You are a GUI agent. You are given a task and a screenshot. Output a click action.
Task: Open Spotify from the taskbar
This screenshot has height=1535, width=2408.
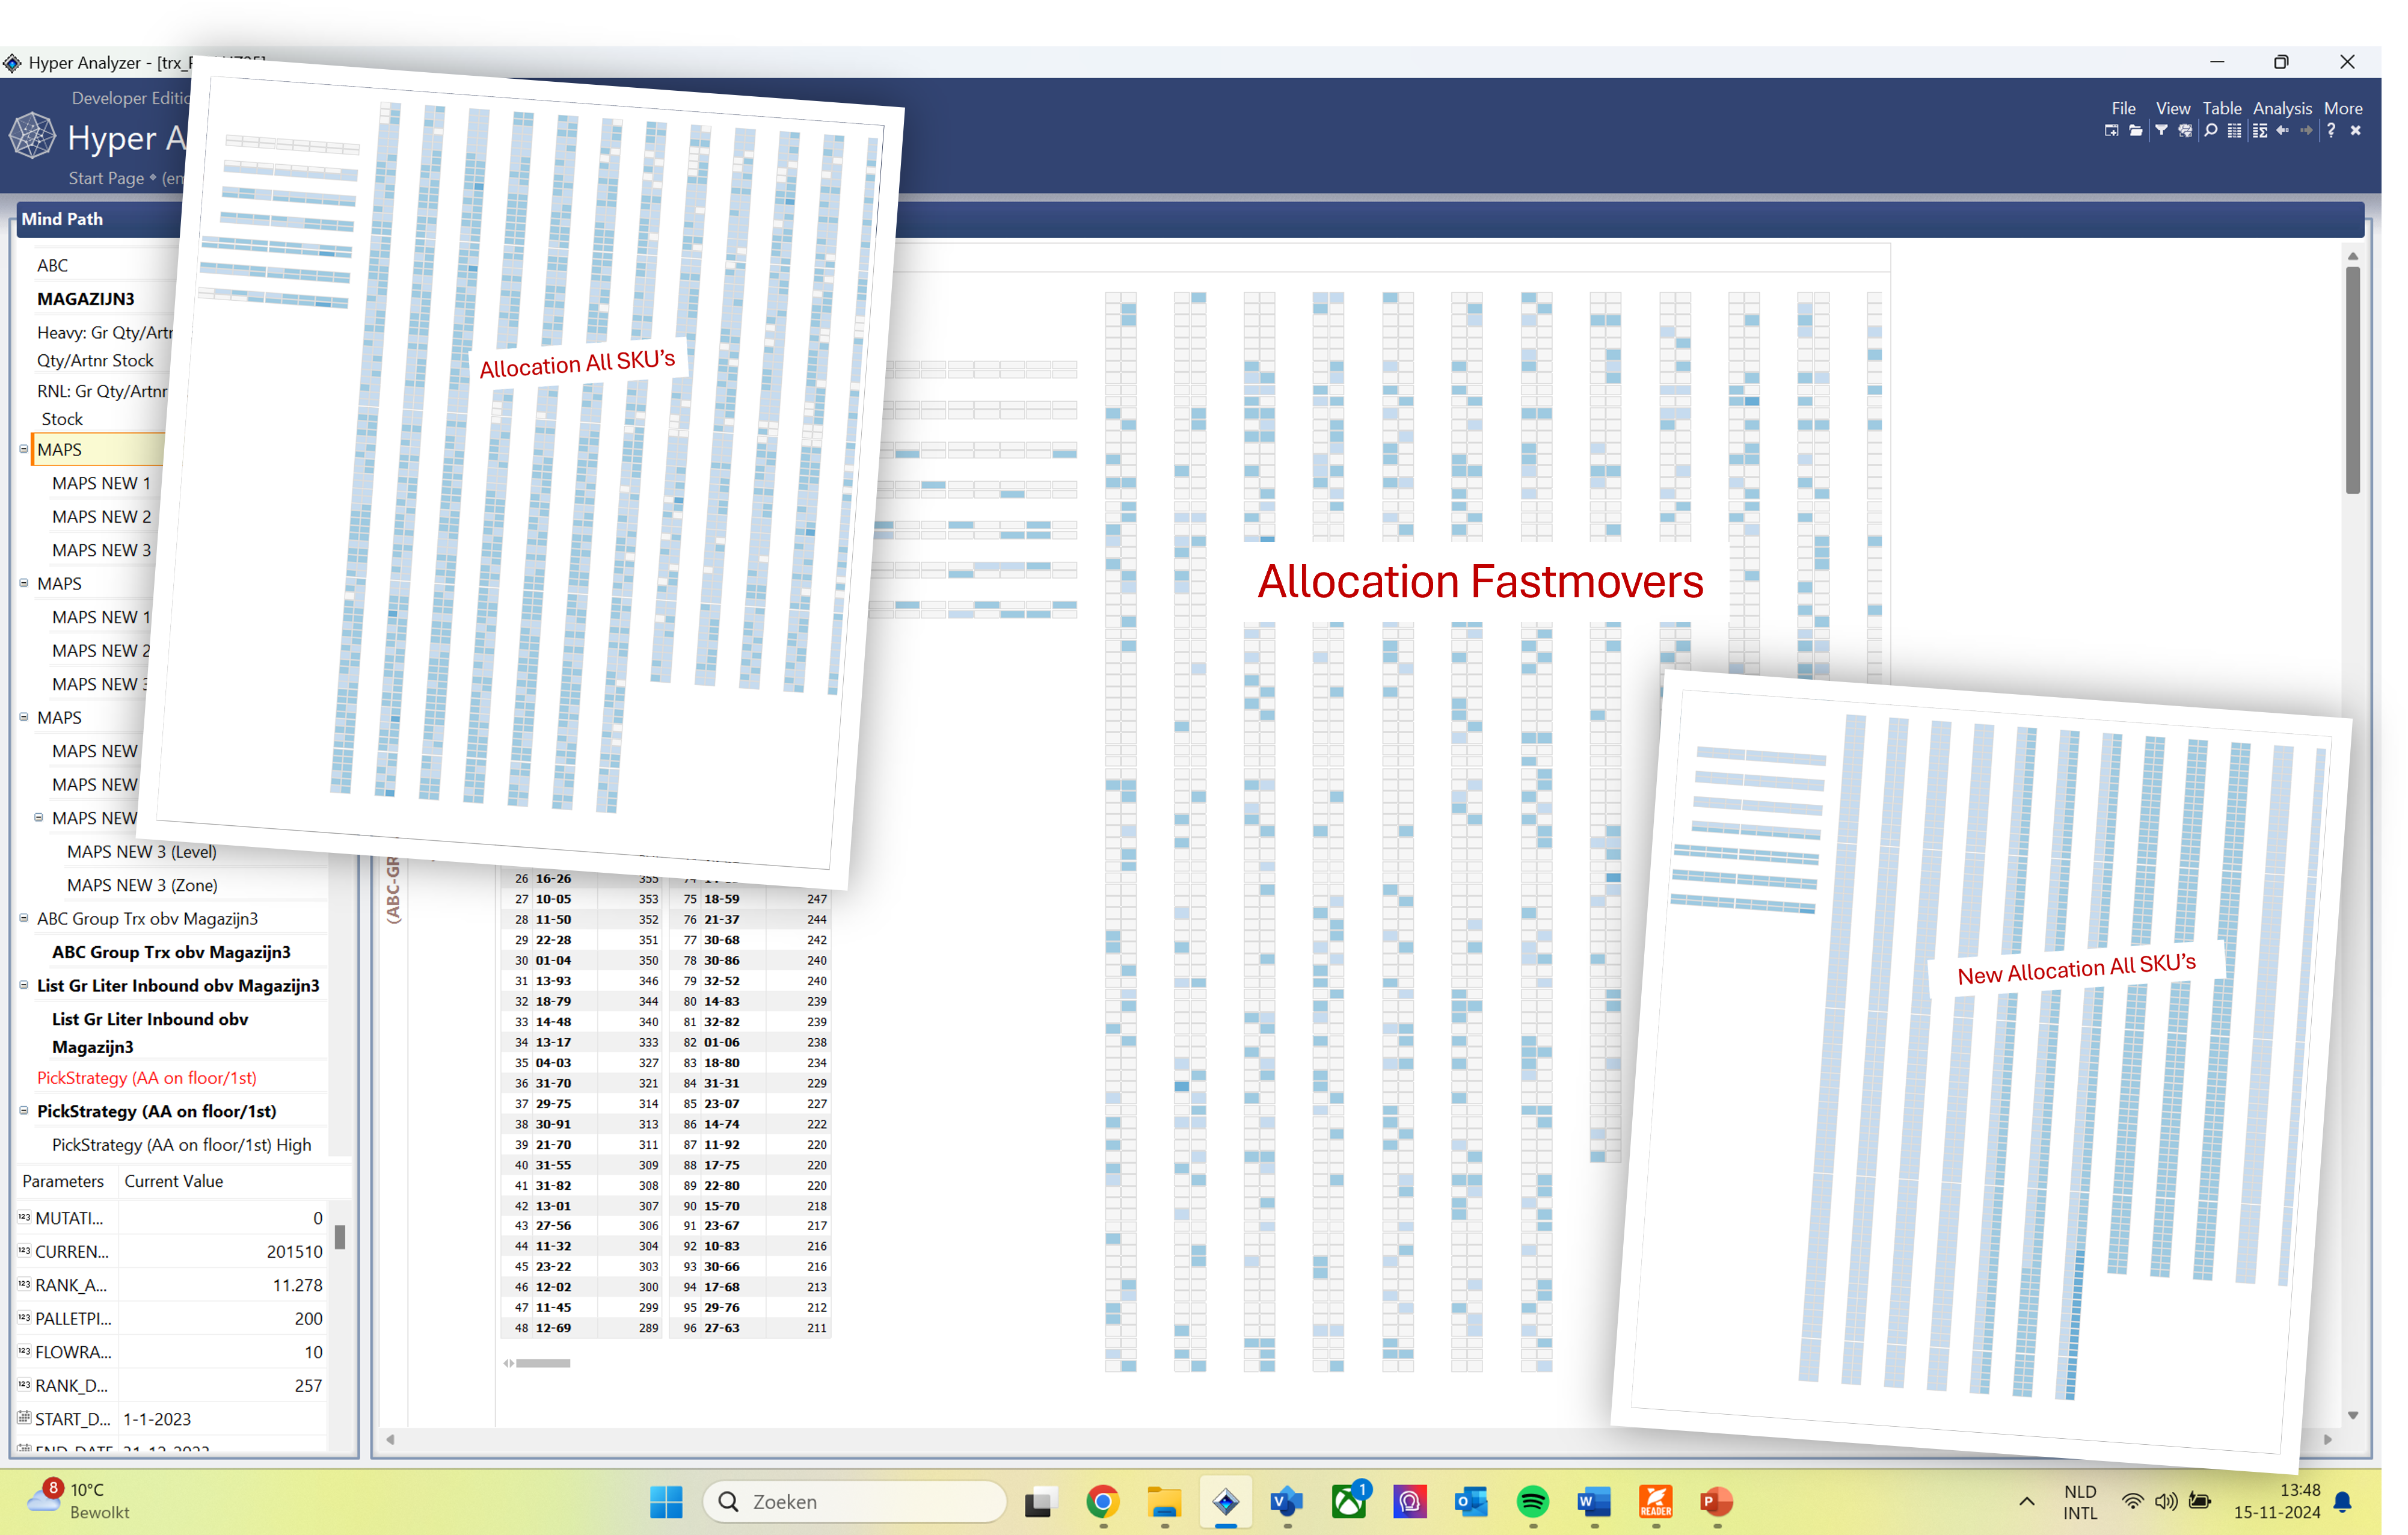[x=1532, y=1501]
